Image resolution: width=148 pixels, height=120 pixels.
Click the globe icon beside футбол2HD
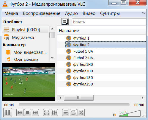tap(69, 71)
